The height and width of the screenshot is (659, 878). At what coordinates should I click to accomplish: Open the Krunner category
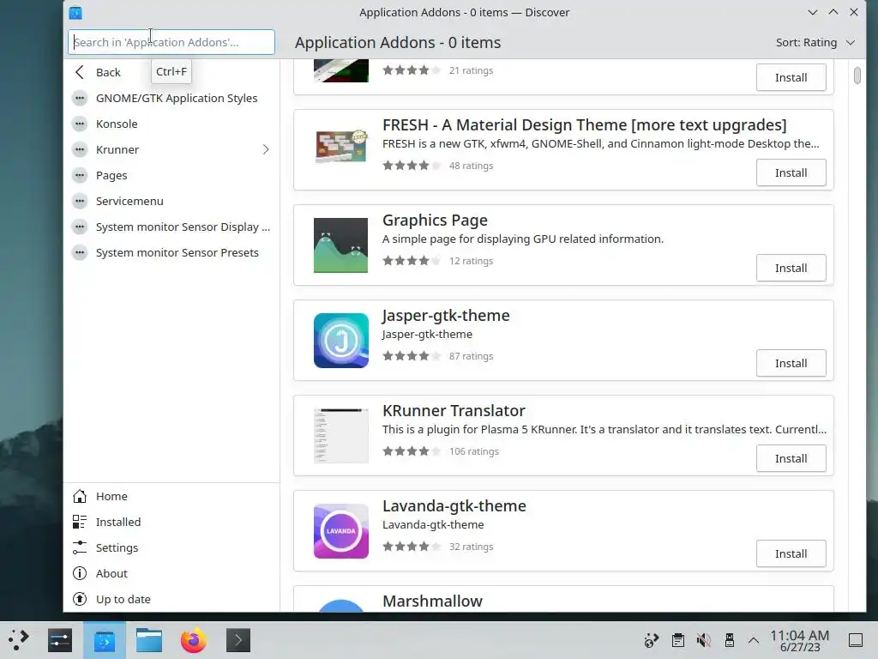[171, 149]
